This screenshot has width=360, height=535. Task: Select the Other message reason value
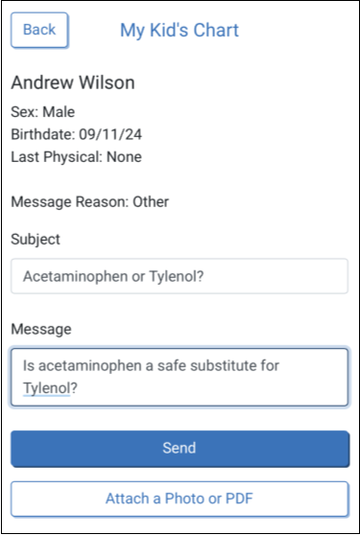click(151, 202)
